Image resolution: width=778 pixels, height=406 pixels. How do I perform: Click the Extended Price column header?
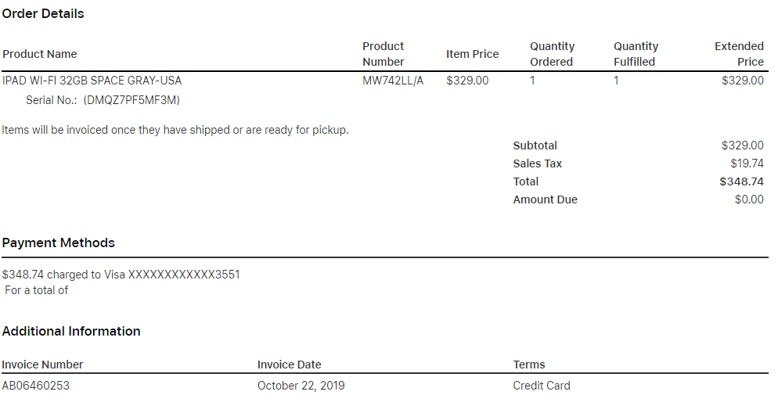tap(739, 54)
